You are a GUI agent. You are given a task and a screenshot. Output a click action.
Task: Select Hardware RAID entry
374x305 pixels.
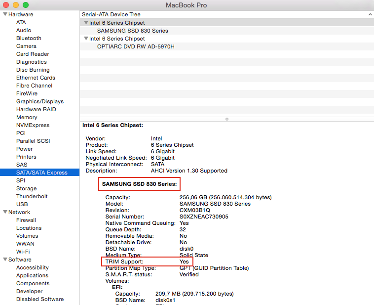tap(36, 109)
